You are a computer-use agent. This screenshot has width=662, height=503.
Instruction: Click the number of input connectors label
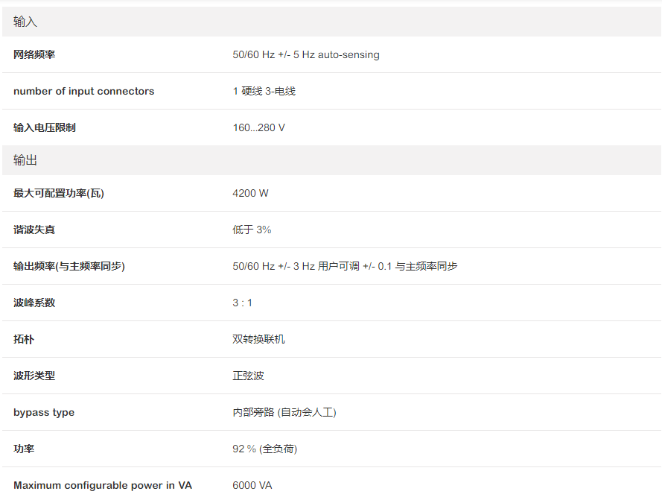click(83, 91)
